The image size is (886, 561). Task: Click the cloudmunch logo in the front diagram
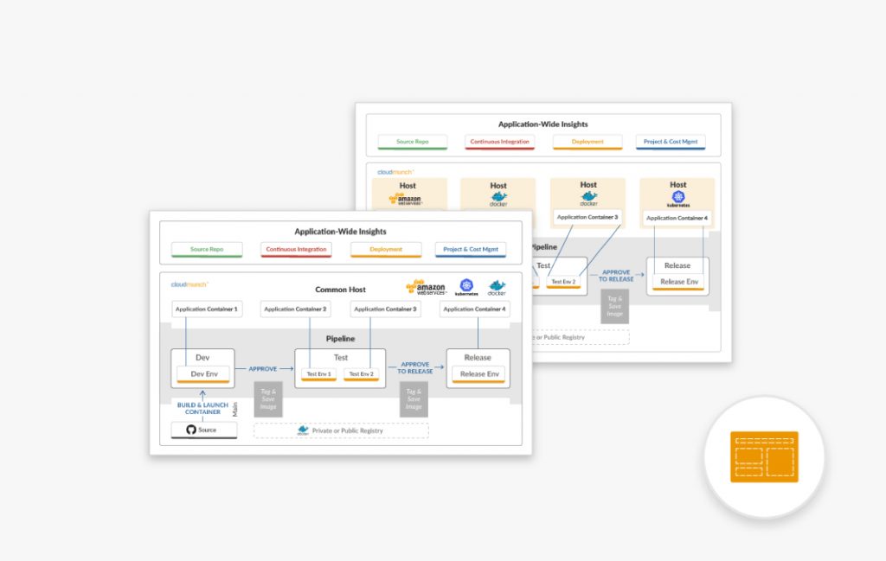189,284
